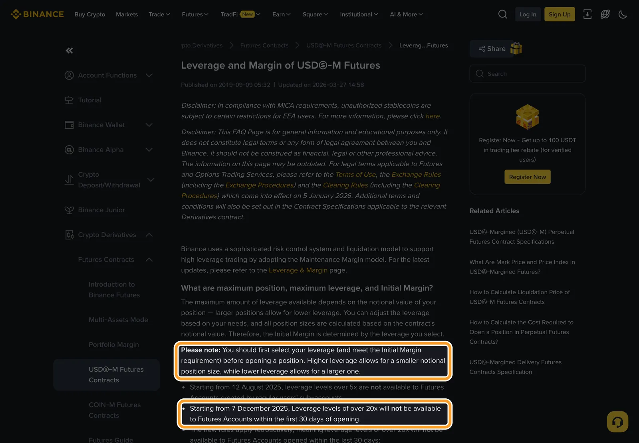Click the gift box icon beside Share
This screenshot has height=443, width=639.
pyautogui.click(x=516, y=48)
